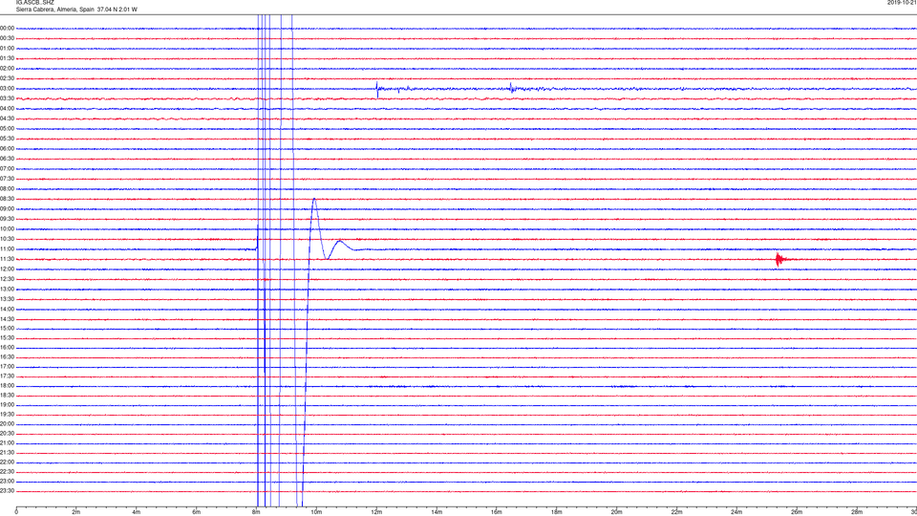This screenshot has width=917, height=516.
Task: Select the 08:30 trace time label
Action: click(x=7, y=199)
